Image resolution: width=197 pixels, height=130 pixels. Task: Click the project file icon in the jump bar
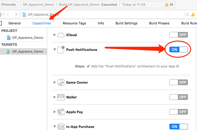point(24,14)
